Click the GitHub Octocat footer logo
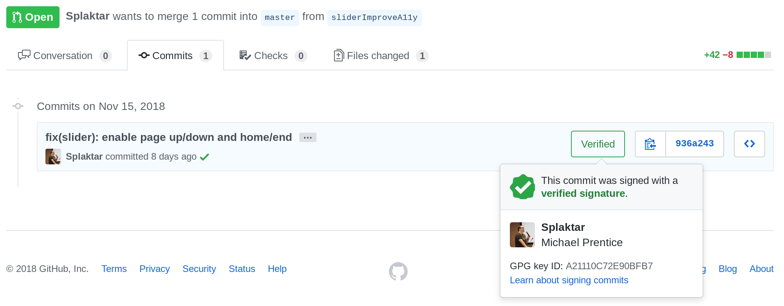784x306 pixels. (x=398, y=271)
